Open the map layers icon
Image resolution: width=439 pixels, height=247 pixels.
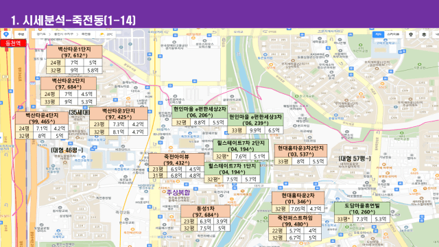tap(424, 34)
